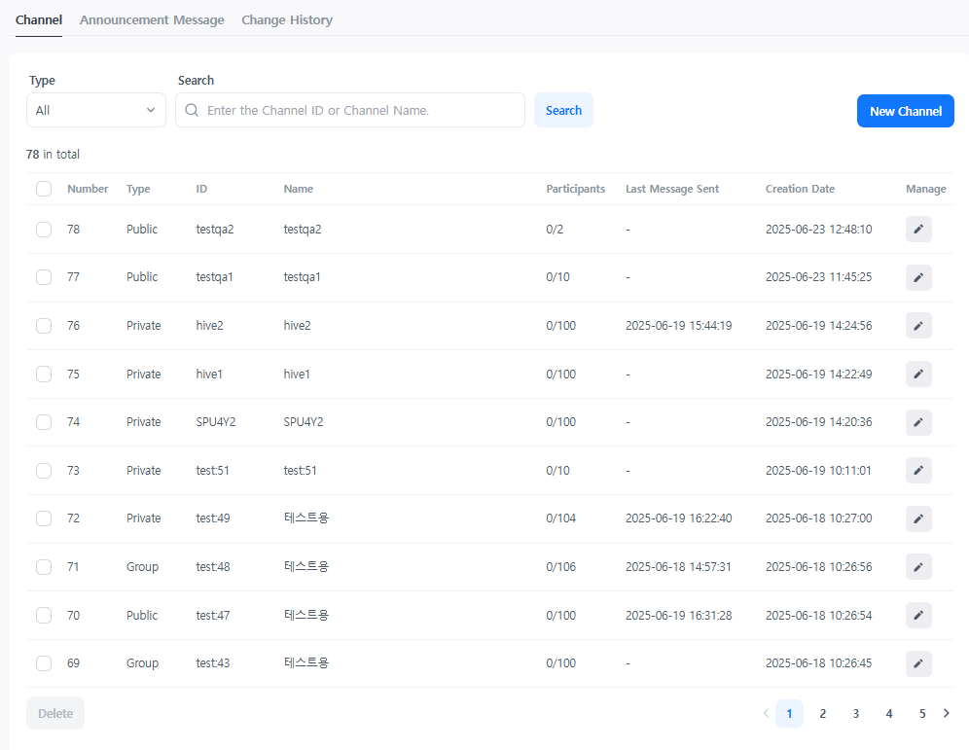Image resolution: width=969 pixels, height=750 pixels.
Task: Click the New Channel button
Action: pyautogui.click(x=905, y=111)
